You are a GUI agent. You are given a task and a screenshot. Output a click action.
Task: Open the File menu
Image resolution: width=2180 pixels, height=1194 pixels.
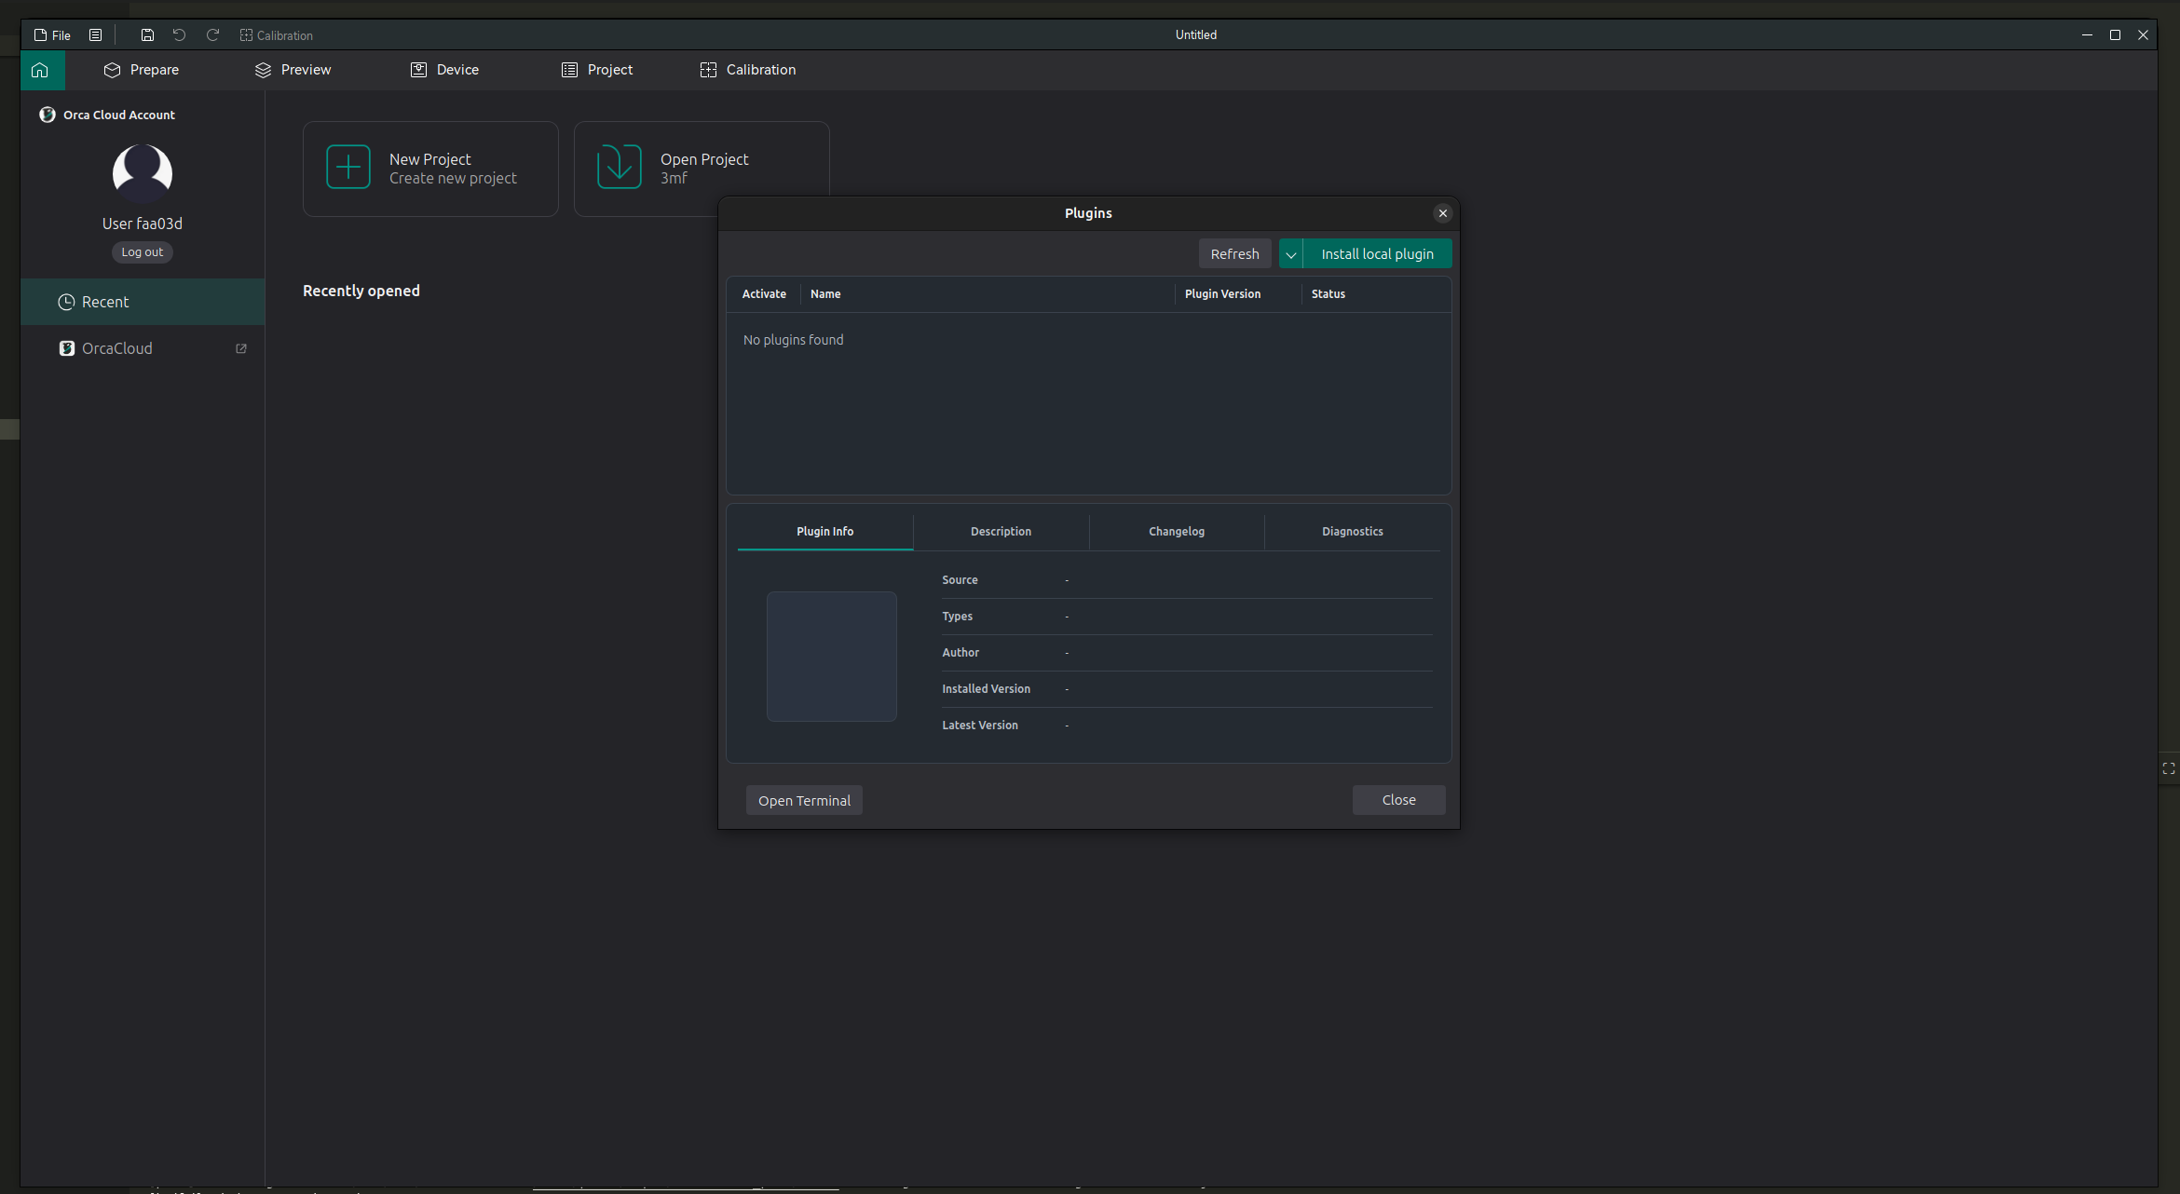tap(52, 35)
